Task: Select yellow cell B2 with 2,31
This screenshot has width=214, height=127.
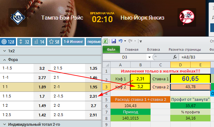Action: point(140,79)
